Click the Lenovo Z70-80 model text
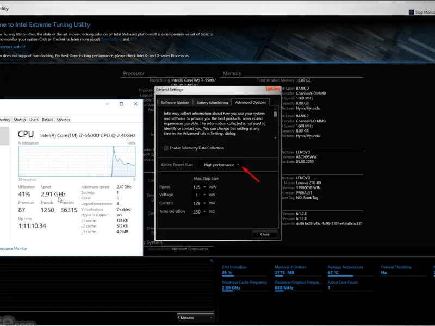435x326 pixels. 308,183
